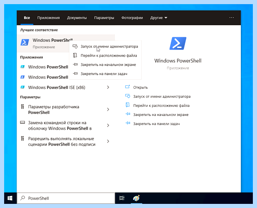Click the taskbar settings icon beside Замена командной строки

tap(22, 122)
